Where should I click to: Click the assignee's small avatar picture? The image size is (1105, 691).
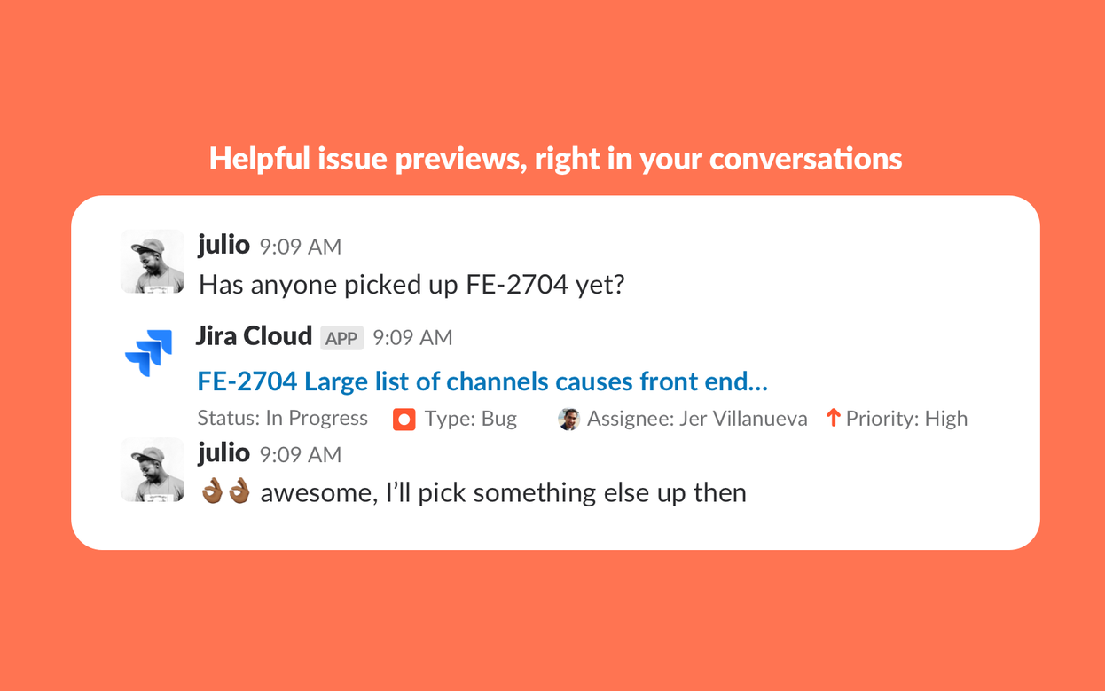[x=568, y=420]
